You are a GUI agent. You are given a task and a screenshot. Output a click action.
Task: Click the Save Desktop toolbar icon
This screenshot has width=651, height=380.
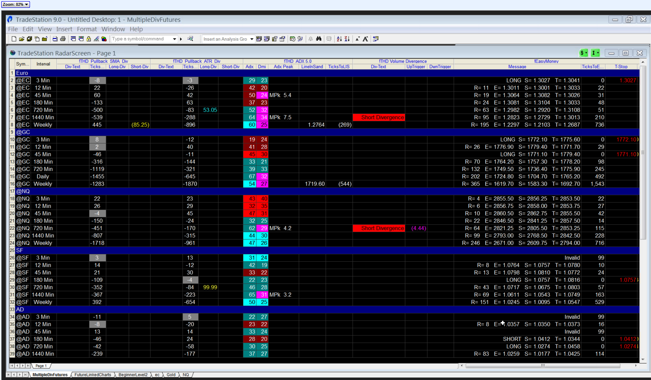(x=29, y=39)
